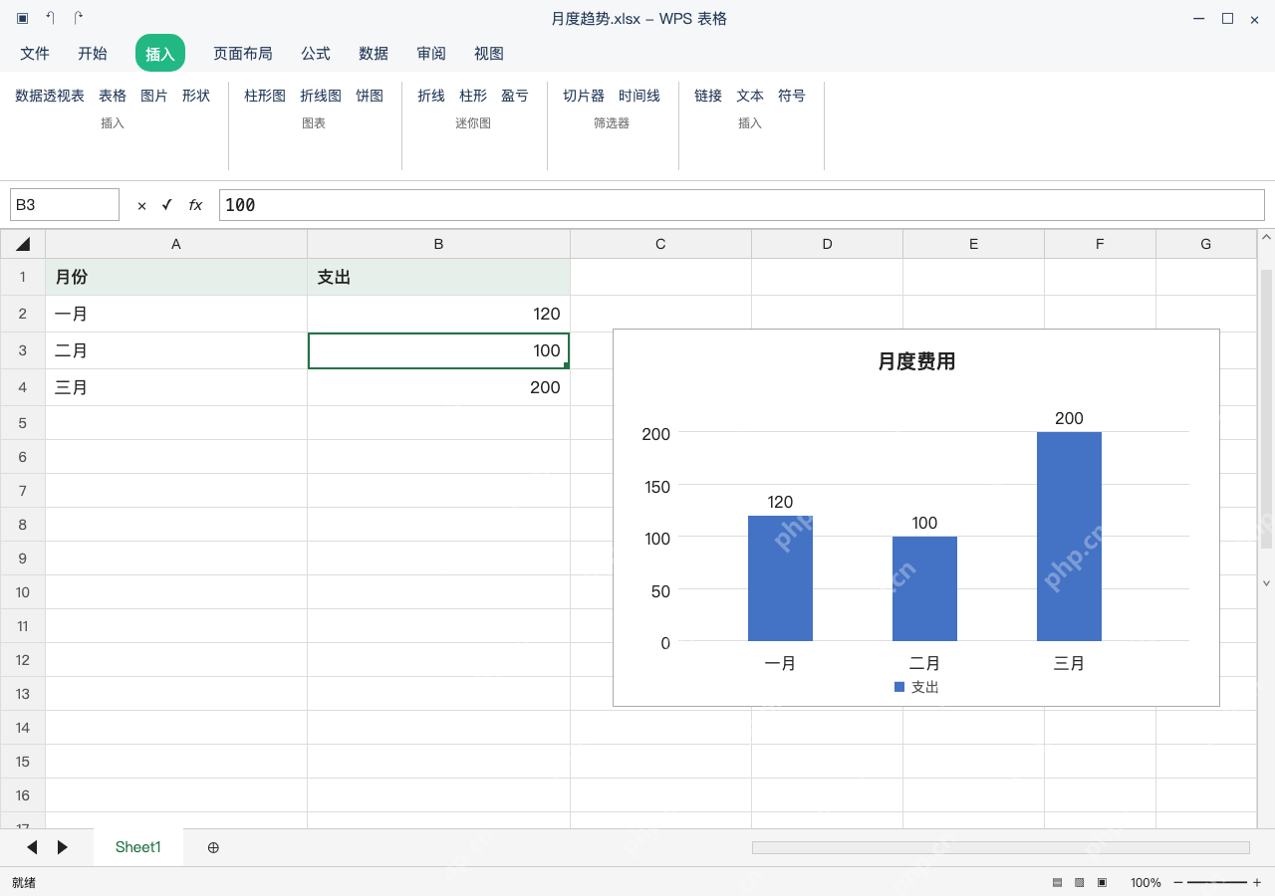The image size is (1275, 896).
Task: Go to the previous sheet with the left arrow
Action: 32,847
